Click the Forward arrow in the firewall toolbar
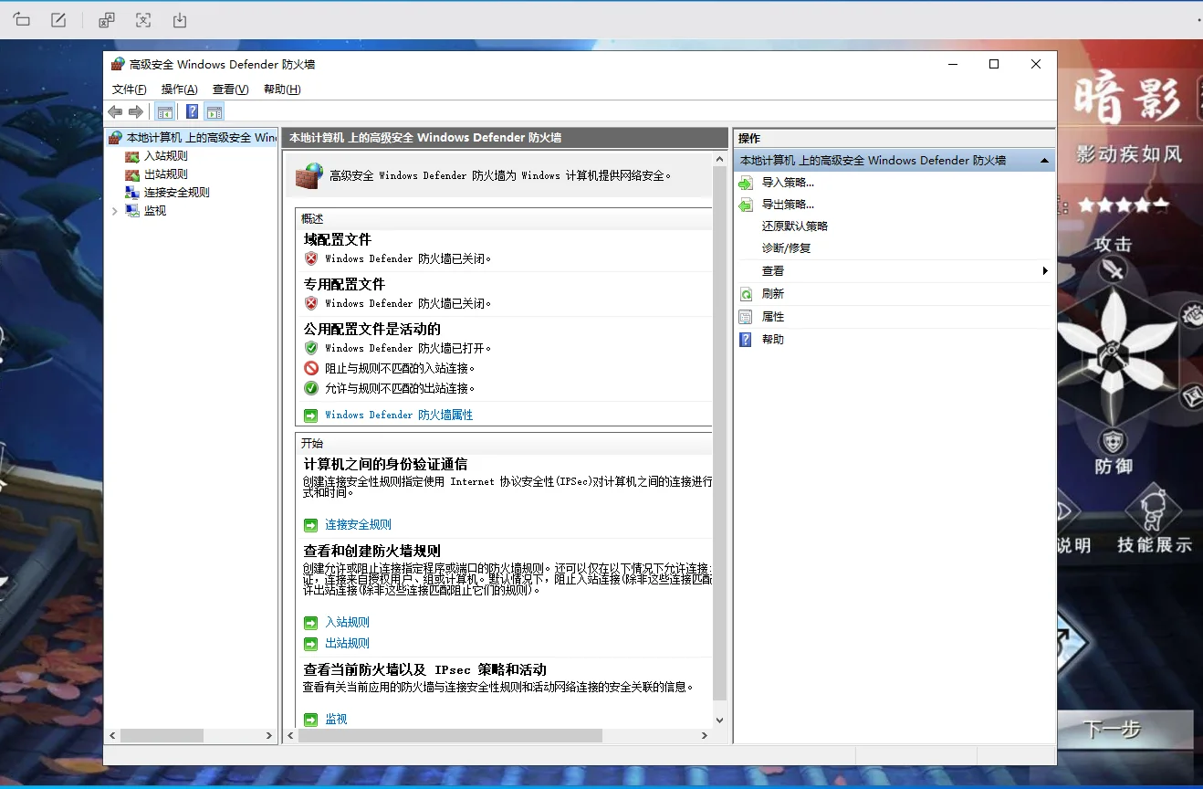The height and width of the screenshot is (789, 1203). pyautogui.click(x=136, y=111)
